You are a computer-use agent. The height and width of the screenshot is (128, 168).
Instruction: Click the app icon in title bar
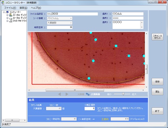3,3
